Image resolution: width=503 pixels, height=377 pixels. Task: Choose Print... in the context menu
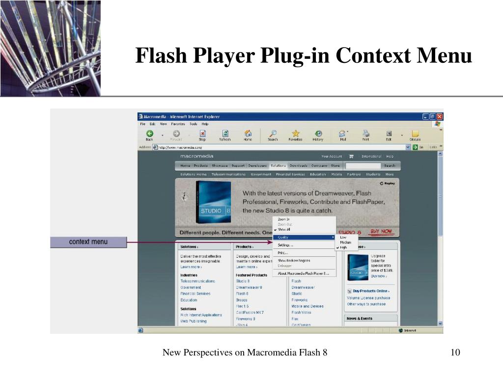coord(282,253)
